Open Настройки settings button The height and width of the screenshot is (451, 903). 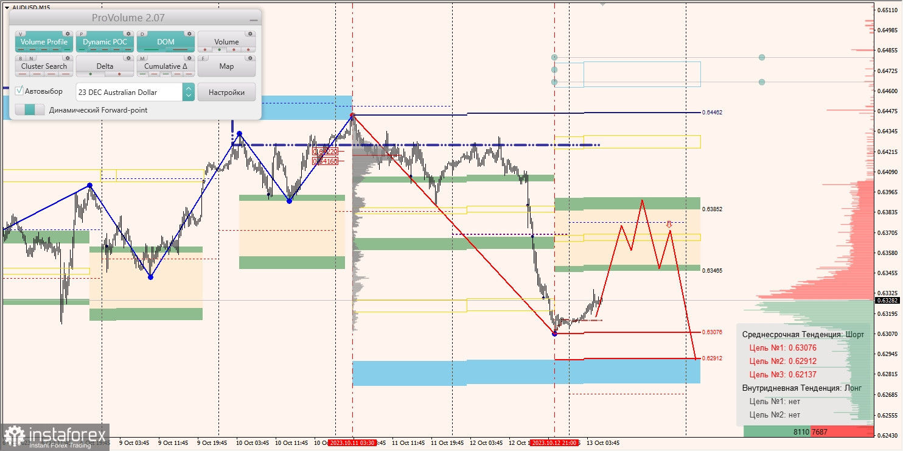226,92
